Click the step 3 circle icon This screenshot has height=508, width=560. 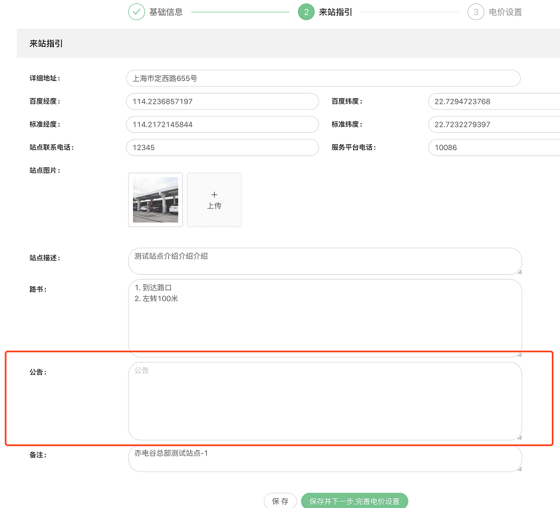(476, 12)
